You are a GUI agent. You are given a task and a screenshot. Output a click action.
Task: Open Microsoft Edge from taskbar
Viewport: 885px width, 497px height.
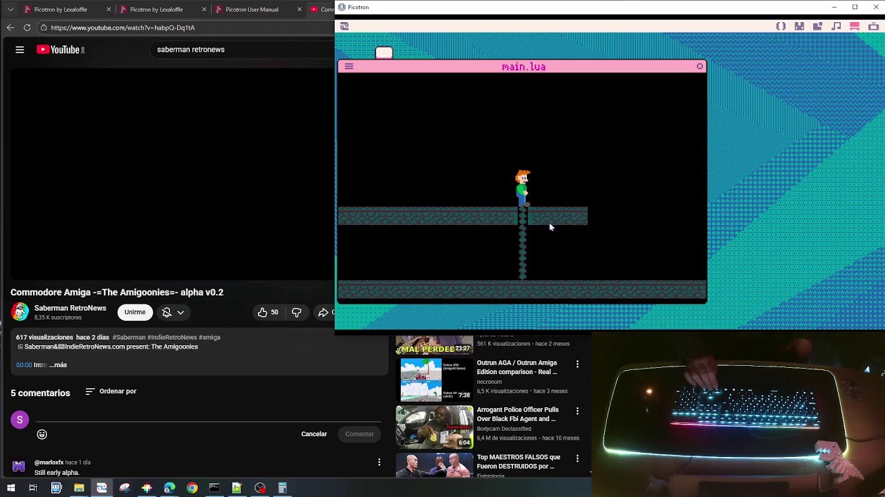point(169,488)
